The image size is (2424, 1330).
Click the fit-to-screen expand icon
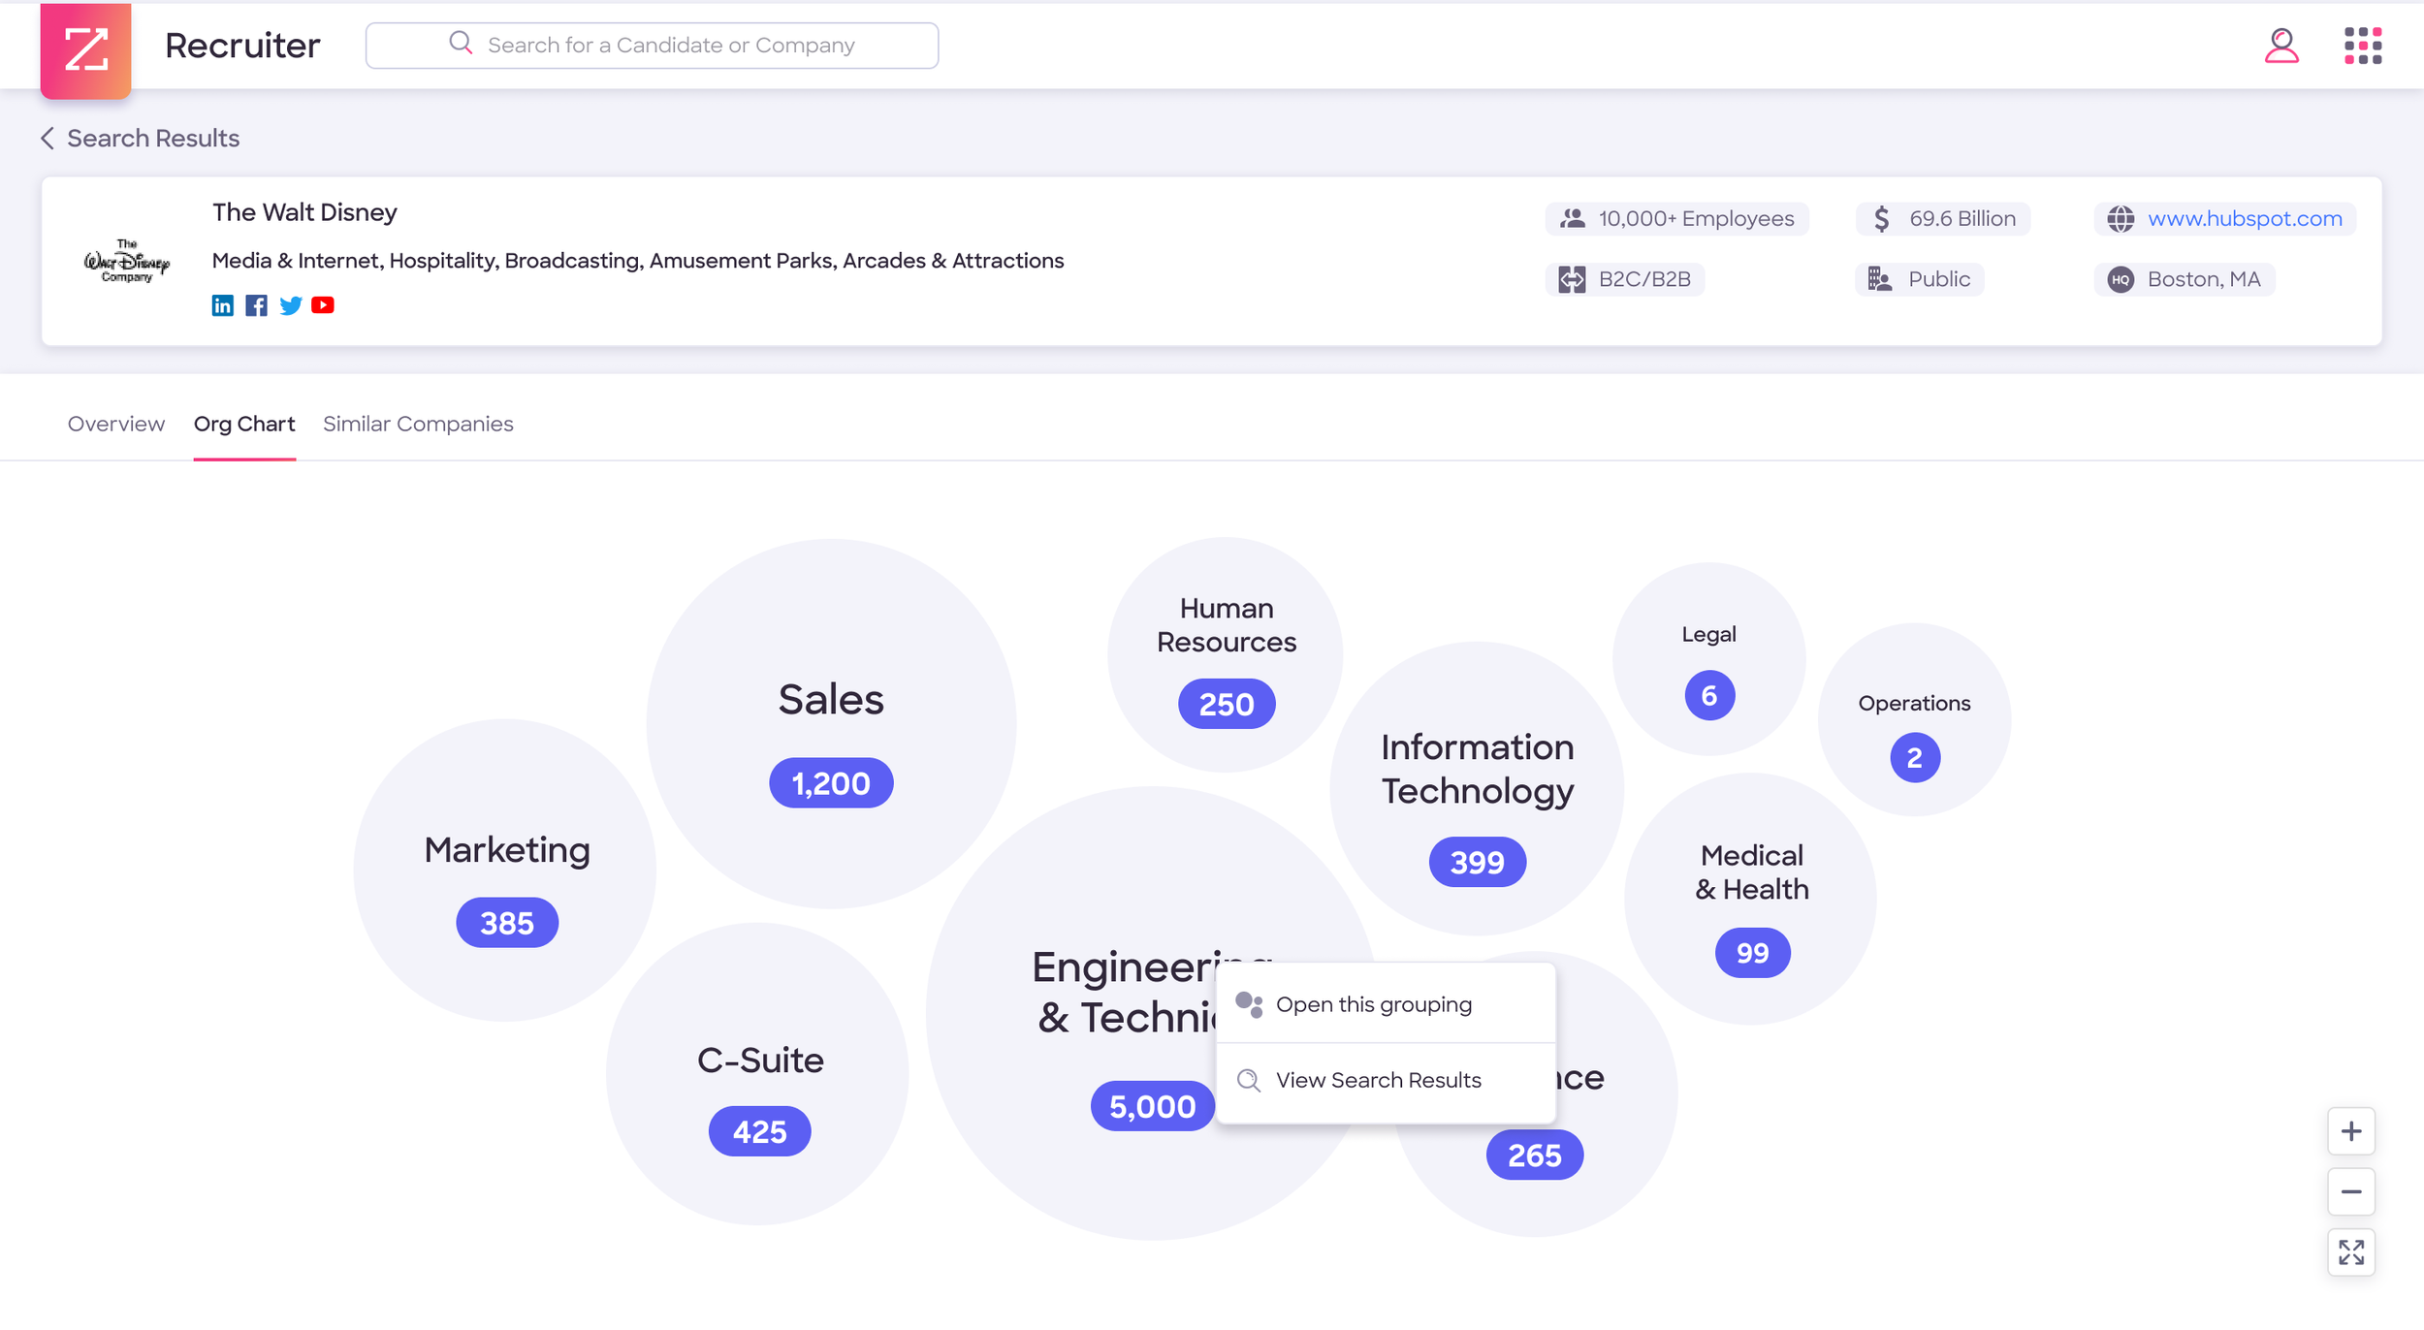[x=2350, y=1252]
